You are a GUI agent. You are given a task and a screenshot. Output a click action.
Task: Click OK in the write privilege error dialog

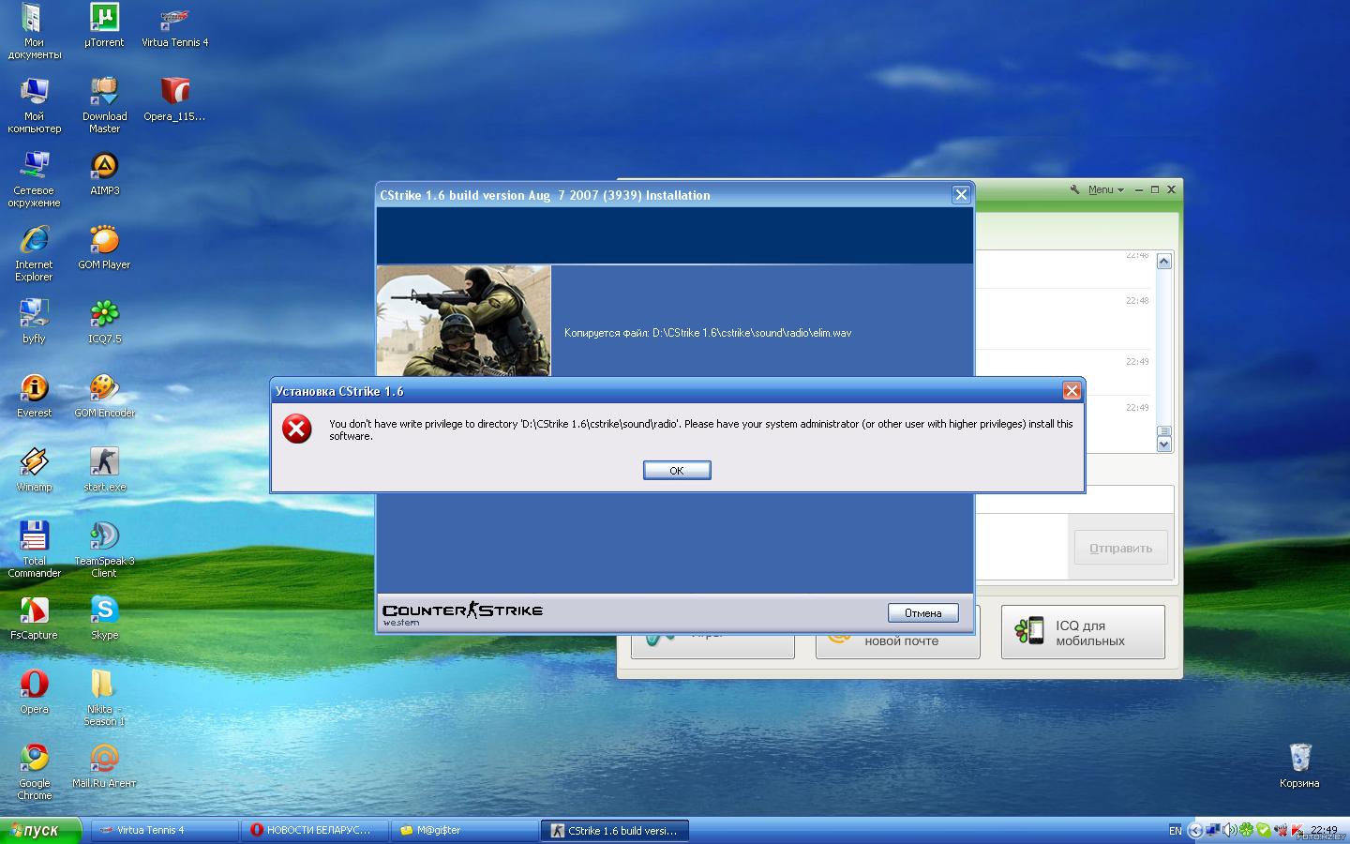(x=677, y=470)
